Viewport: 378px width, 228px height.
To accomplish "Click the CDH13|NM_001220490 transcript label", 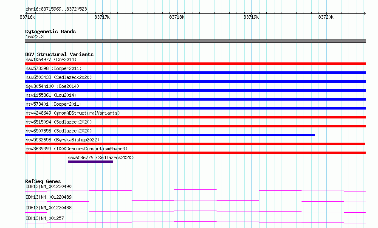I will pos(48,186).
